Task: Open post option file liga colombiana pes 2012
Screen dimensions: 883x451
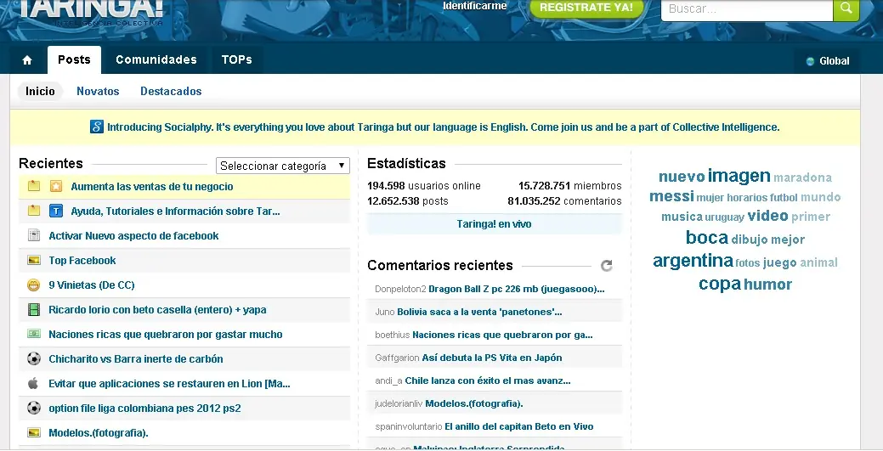Action: [x=144, y=409]
